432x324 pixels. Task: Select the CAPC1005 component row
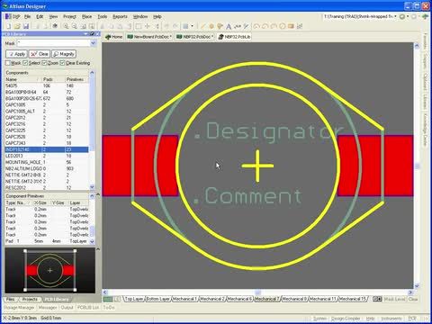[47, 104]
